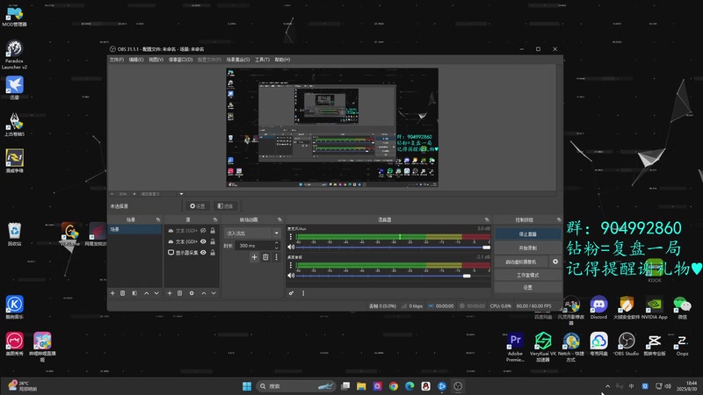Remove the selected scene with the Scenes trash icon

coord(123,293)
